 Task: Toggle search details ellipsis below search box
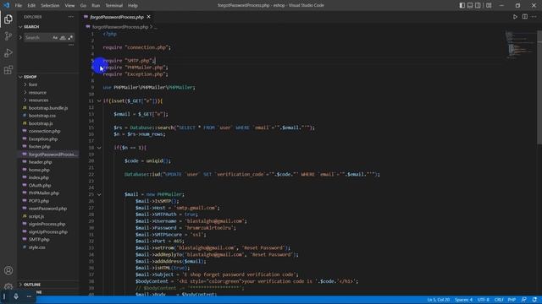71,45
